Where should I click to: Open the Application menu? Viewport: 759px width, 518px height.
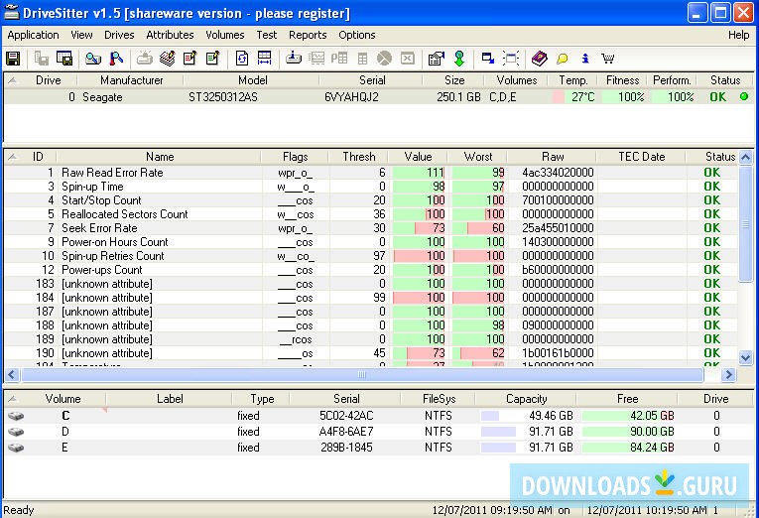click(x=33, y=35)
